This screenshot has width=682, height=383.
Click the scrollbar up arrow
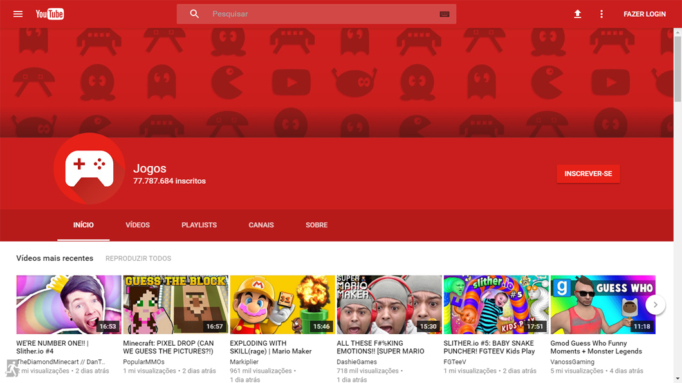click(677, 32)
